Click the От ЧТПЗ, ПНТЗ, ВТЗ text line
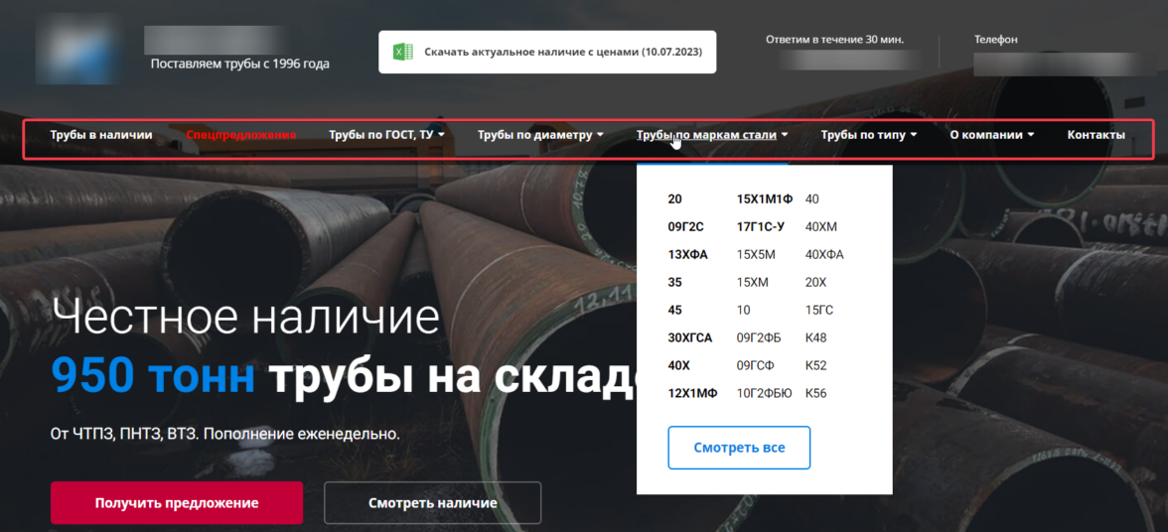 (224, 433)
